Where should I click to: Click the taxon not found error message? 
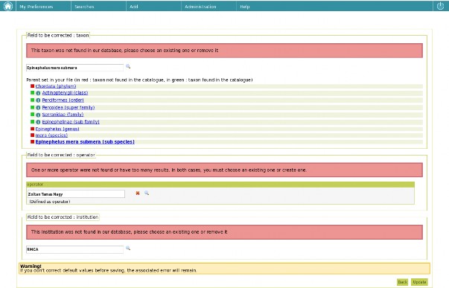pos(224,51)
